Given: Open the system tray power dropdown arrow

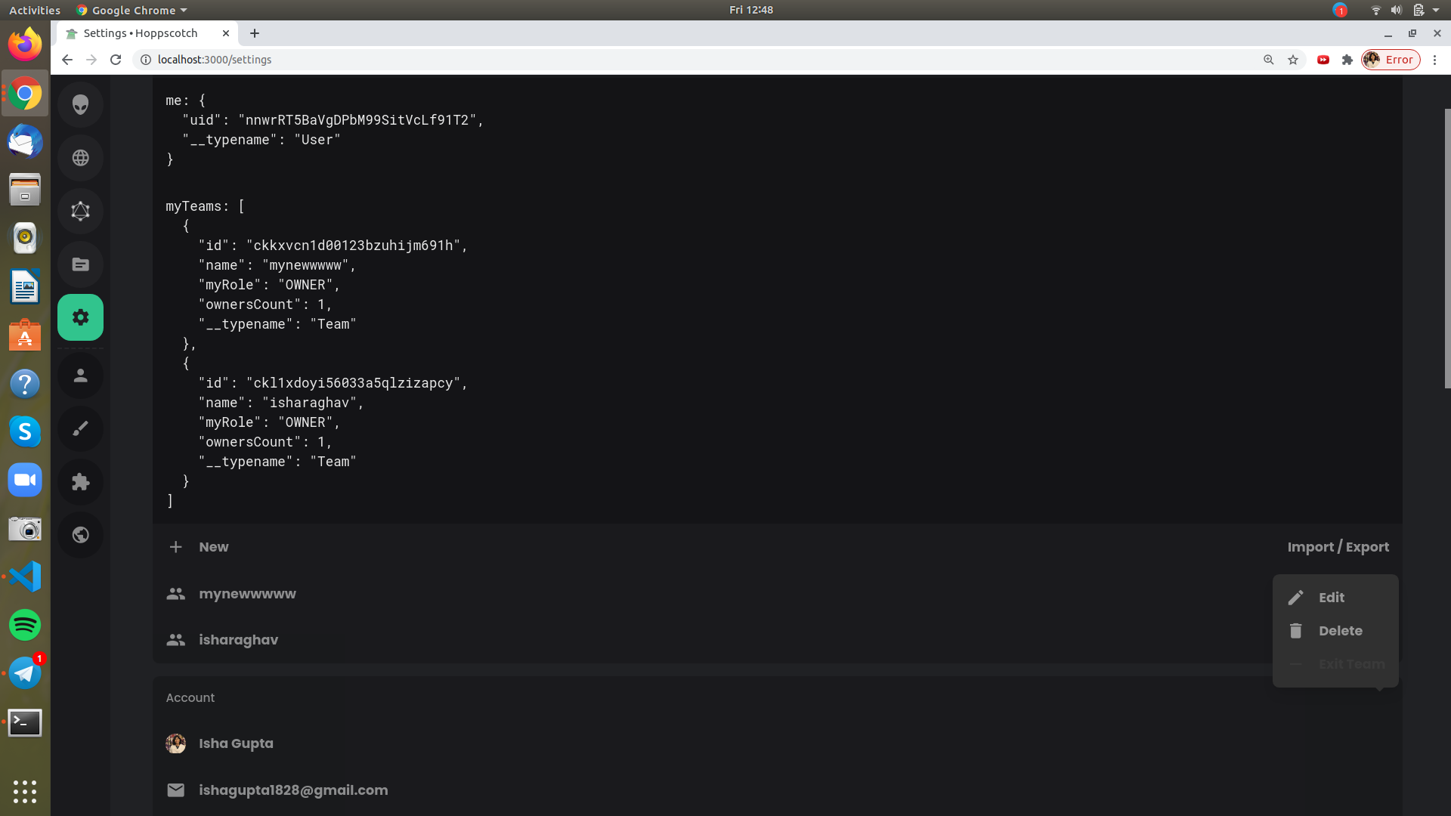Looking at the screenshot, I should [1436, 10].
